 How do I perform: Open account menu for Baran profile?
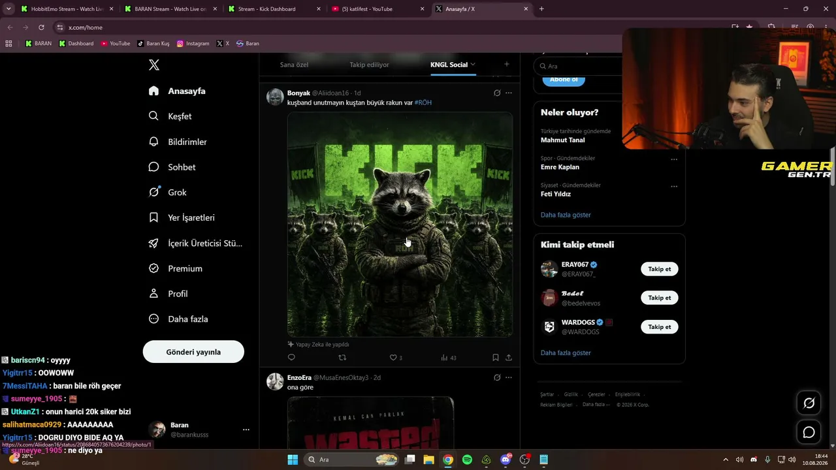pyautogui.click(x=246, y=430)
